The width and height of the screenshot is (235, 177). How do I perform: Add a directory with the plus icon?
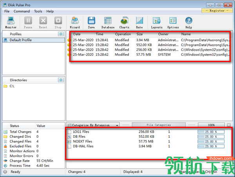click(x=61, y=80)
